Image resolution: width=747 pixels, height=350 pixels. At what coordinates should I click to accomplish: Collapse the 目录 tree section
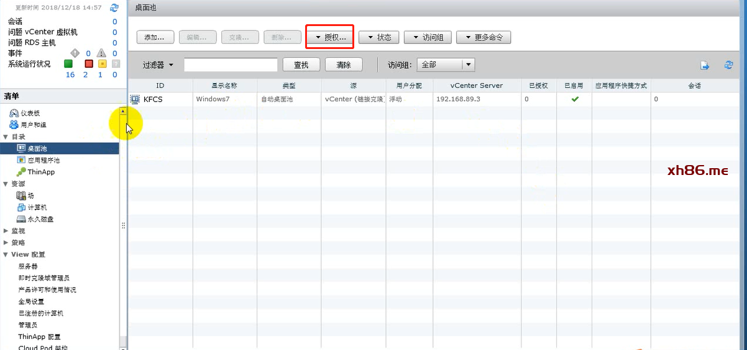pyautogui.click(x=6, y=137)
